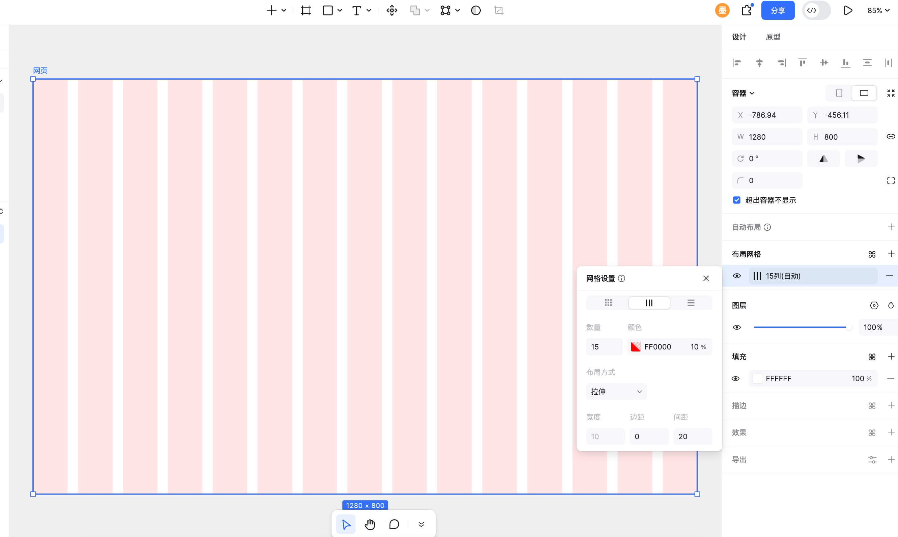
Task: Click the 分享 share button
Action: 777,10
